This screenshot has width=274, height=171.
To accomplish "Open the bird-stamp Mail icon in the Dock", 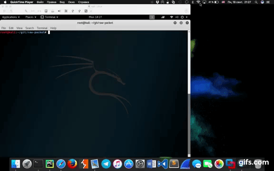I will pyautogui.click(x=95, y=164).
